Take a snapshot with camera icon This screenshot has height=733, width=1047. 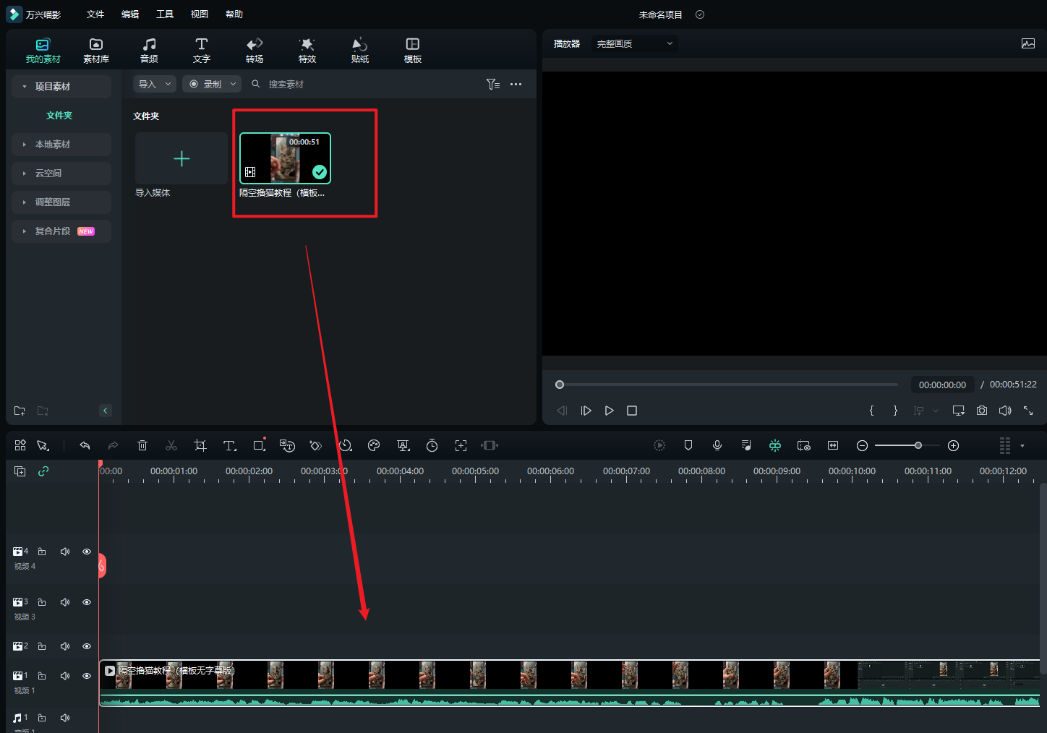pyautogui.click(x=982, y=411)
